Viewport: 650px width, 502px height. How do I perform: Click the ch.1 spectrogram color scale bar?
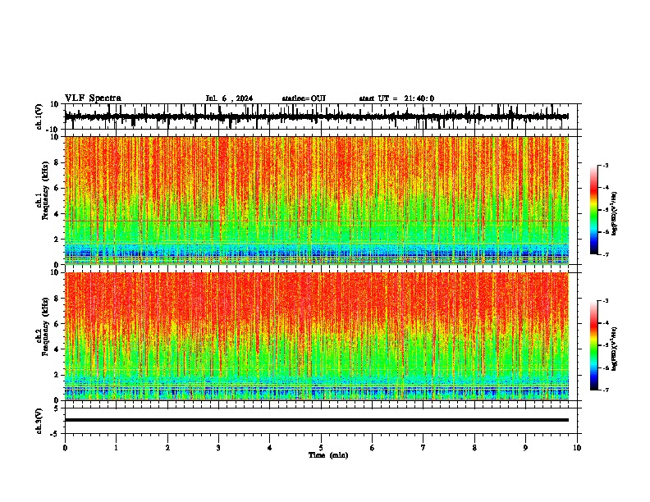point(593,210)
